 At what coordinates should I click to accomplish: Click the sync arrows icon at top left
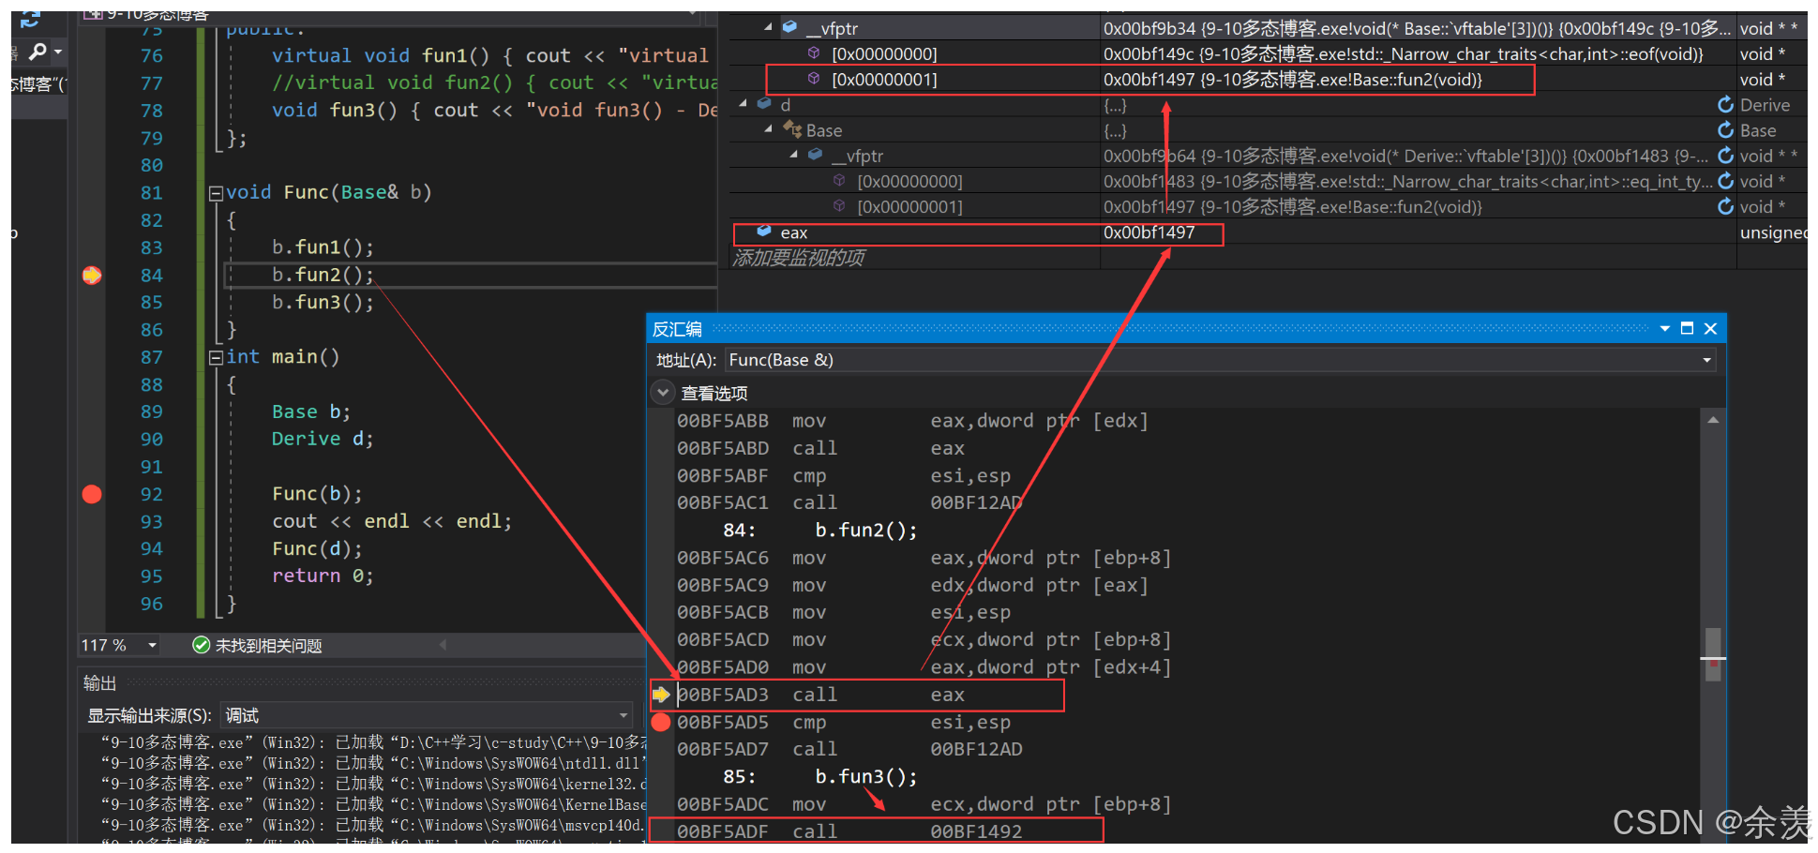tap(30, 19)
